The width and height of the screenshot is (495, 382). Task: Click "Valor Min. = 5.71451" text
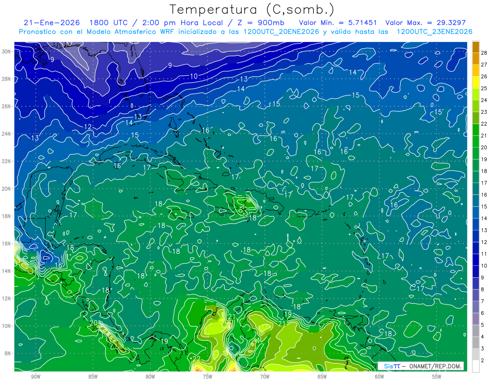[x=338, y=23]
